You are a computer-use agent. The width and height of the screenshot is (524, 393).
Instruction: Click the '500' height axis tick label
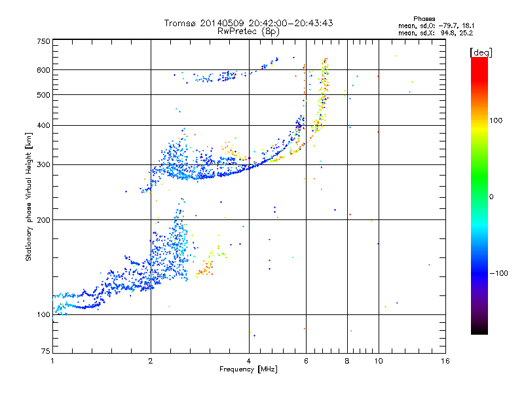pos(43,95)
